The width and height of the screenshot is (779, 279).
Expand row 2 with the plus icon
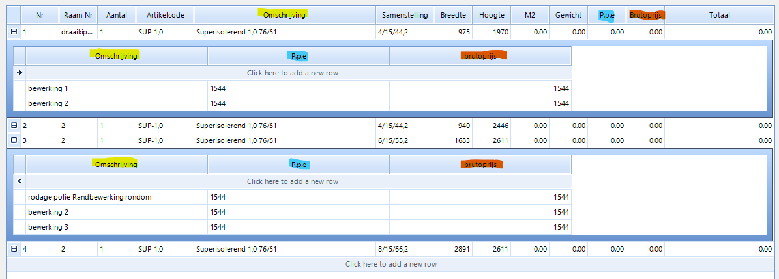tap(14, 125)
